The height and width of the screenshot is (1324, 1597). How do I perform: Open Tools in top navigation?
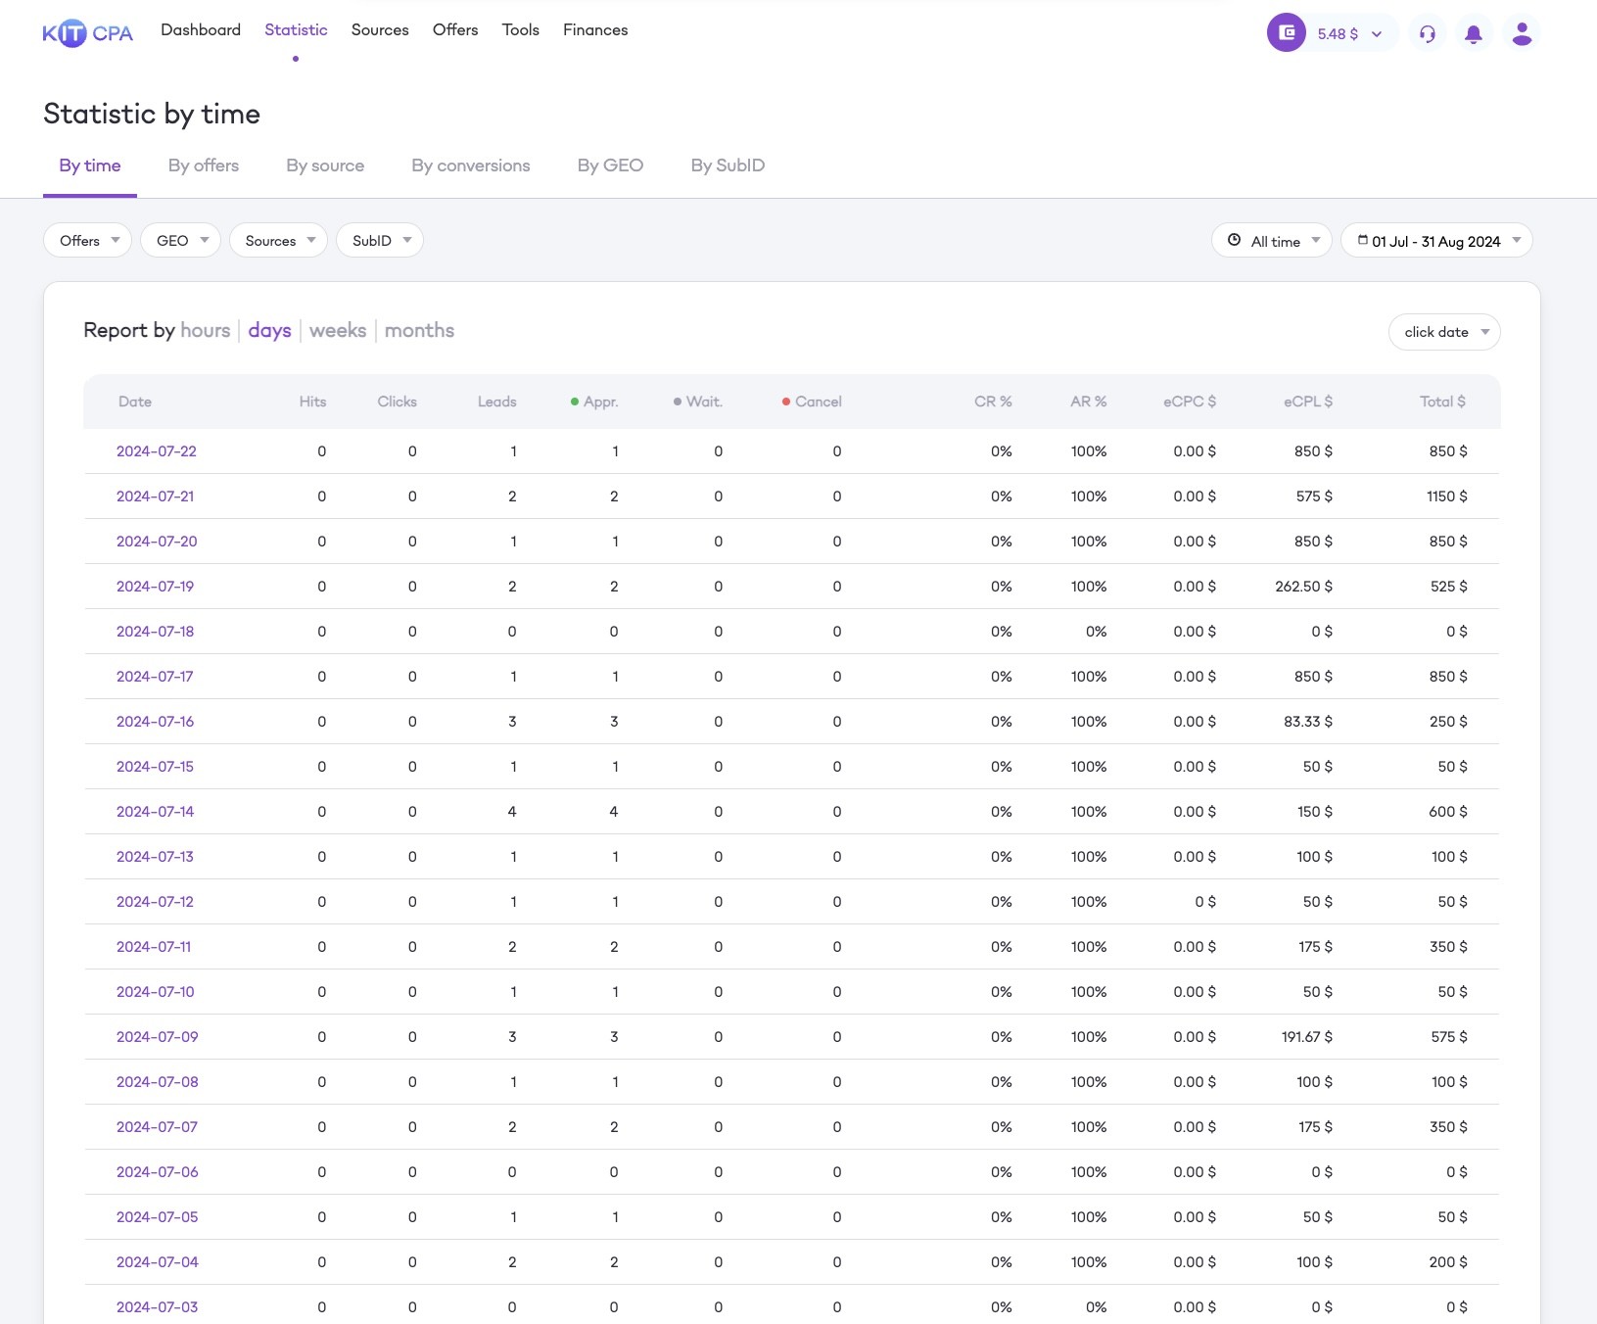[521, 29]
